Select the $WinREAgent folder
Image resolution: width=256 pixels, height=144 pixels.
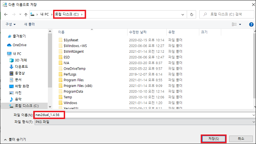[x=74, y=52]
